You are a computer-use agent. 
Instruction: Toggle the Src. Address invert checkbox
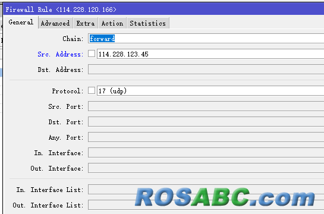(x=92, y=53)
